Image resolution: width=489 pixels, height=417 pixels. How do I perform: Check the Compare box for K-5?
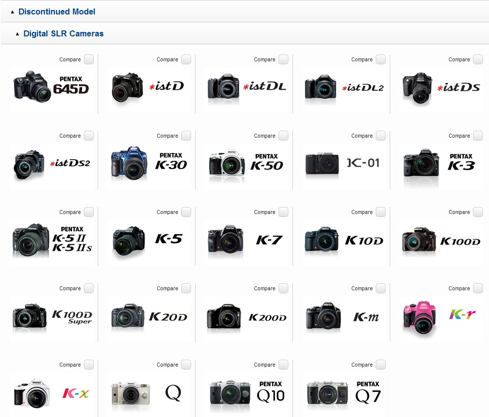click(x=186, y=212)
